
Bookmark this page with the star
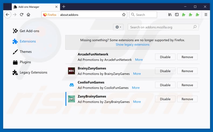[123, 15]
